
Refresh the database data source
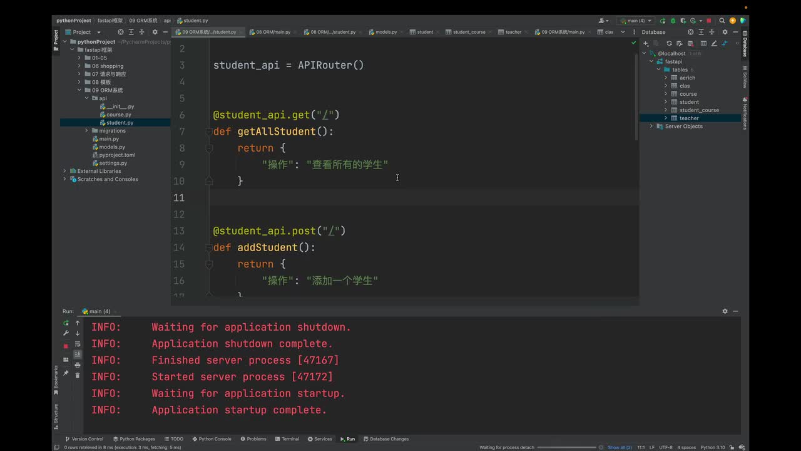(x=669, y=43)
